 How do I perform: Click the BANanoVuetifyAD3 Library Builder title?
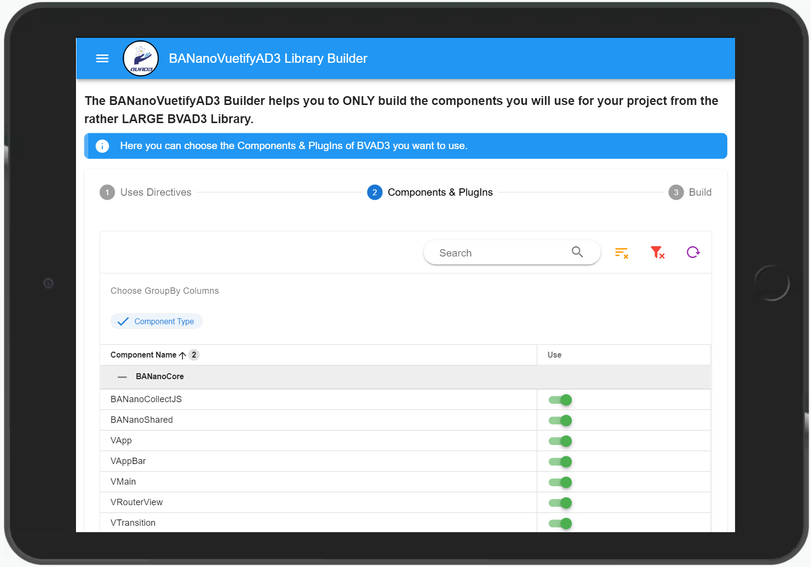coord(268,58)
